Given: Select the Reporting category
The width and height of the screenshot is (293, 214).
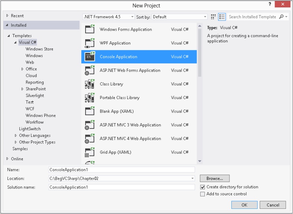Looking at the screenshot, I should [35, 82].
